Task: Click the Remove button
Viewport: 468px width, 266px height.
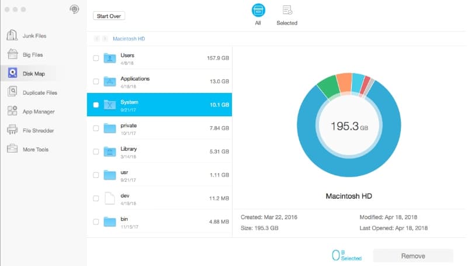Action: 413,256
